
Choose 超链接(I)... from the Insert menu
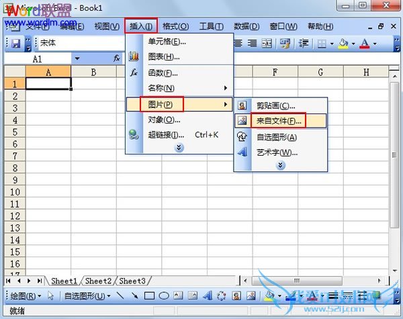(x=179, y=134)
